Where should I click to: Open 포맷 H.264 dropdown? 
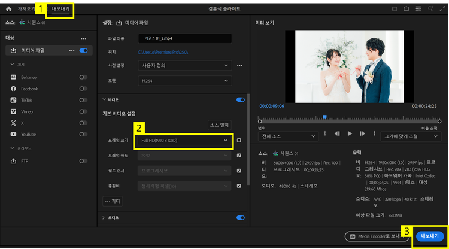(x=185, y=81)
